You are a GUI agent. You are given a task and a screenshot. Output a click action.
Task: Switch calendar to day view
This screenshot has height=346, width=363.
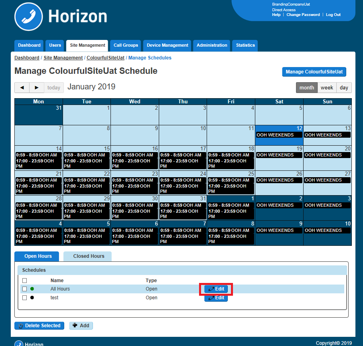click(344, 87)
